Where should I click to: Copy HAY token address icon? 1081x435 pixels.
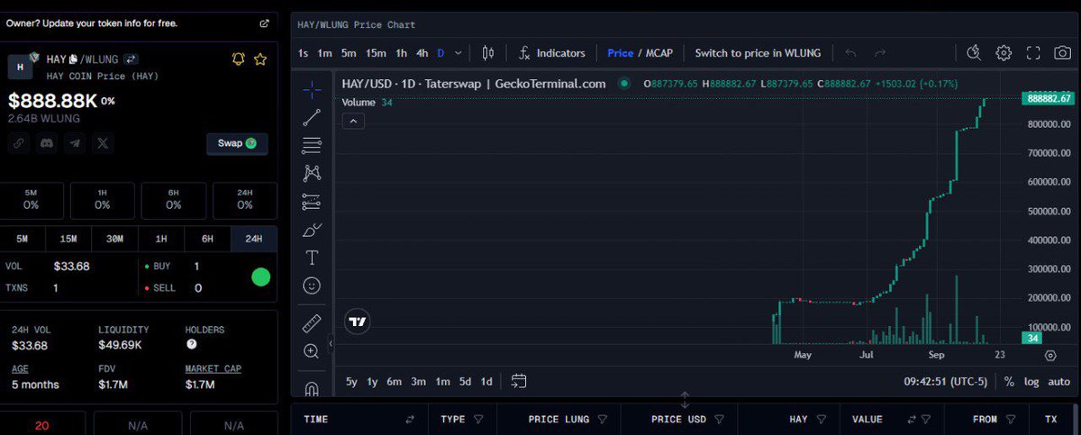click(73, 59)
